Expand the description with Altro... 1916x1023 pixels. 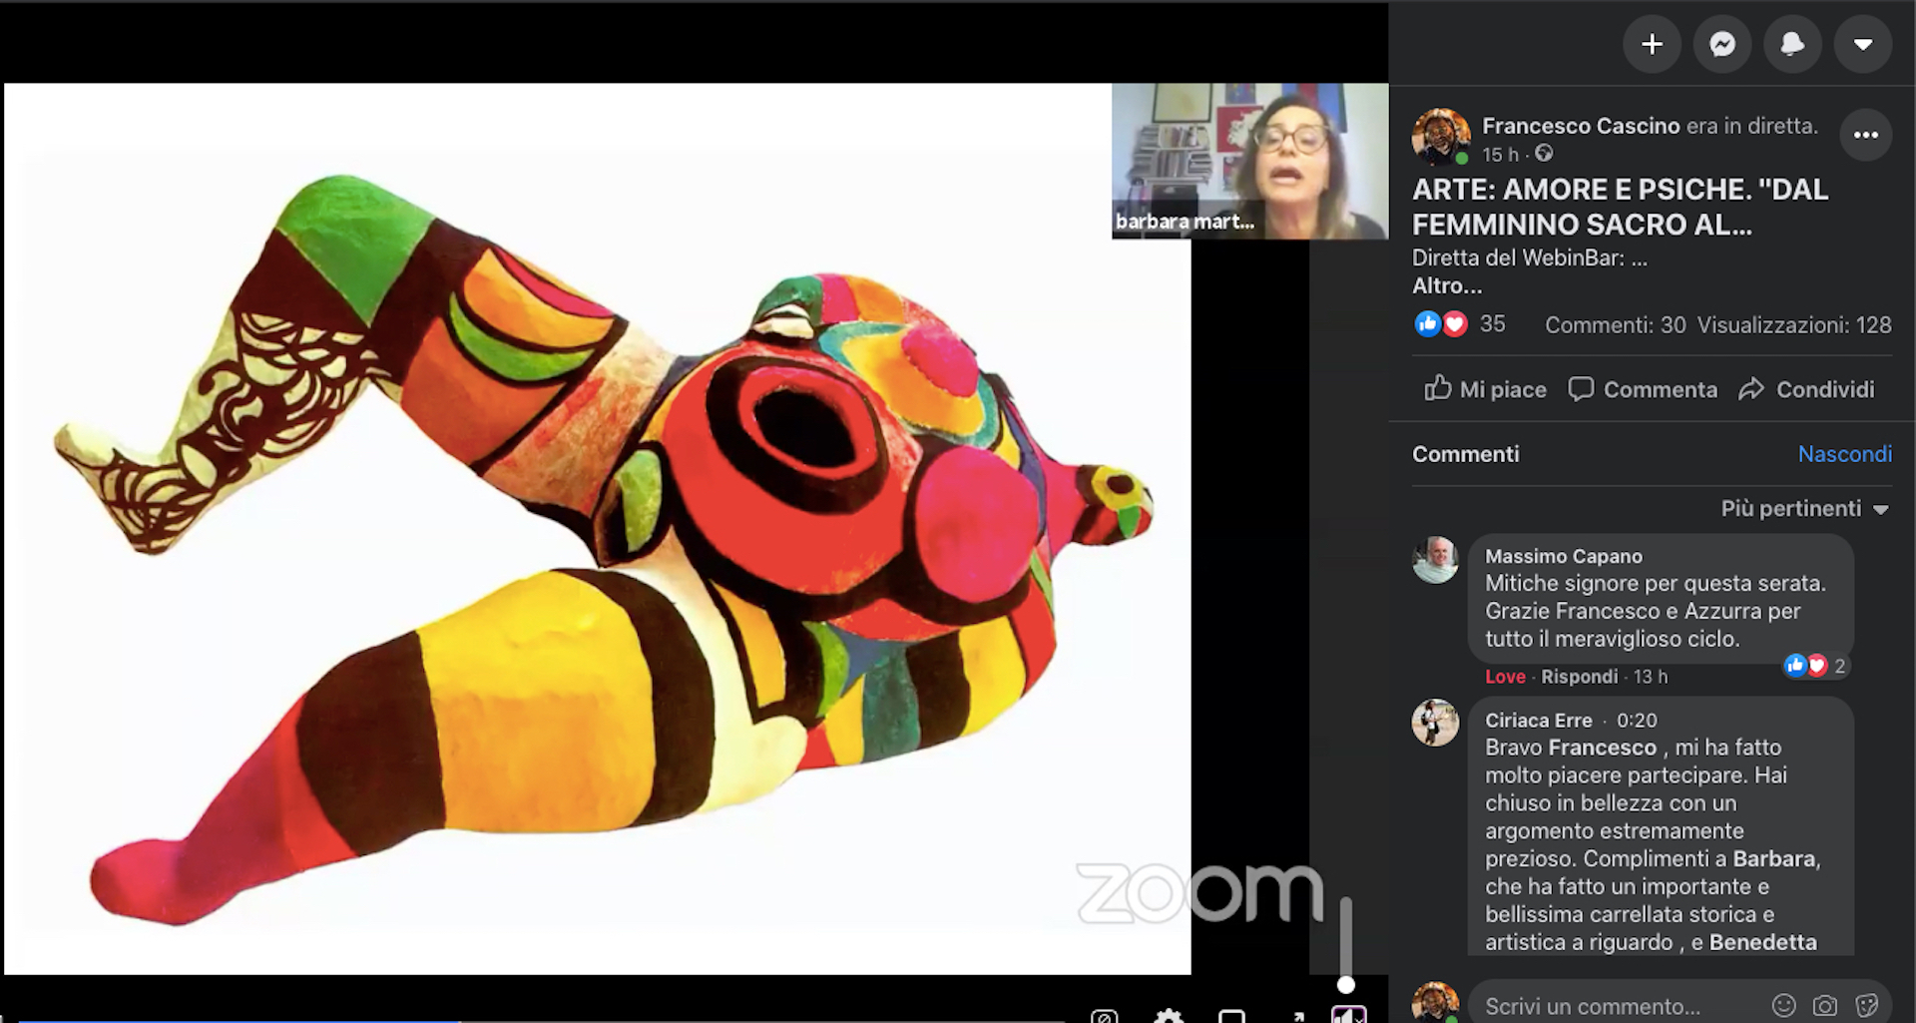pos(1446,285)
